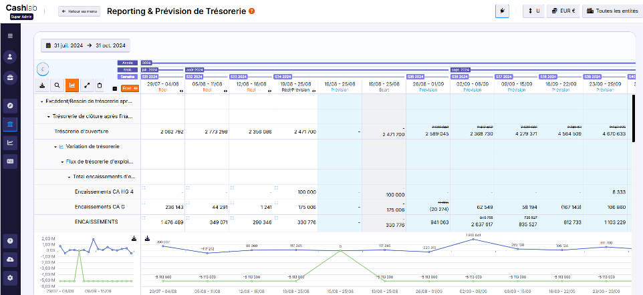This screenshot has height=295, width=643.
Task: Click the cell expand icon for Encaissements CA HG 4 100 000
Action: click(277, 188)
